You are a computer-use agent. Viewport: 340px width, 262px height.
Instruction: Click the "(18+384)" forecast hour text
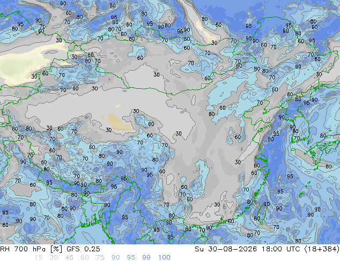point(322,249)
